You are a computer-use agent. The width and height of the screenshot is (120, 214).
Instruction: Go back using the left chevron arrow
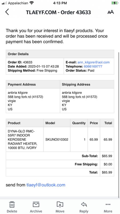click(x=7, y=12)
